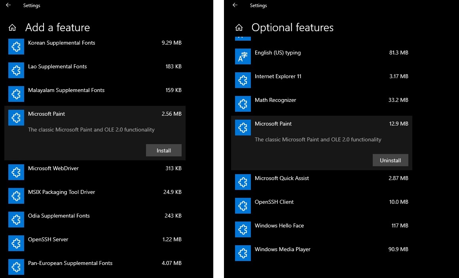This screenshot has width=459, height=278.
Task: Select Windows Media Player entry
Action: [321, 253]
